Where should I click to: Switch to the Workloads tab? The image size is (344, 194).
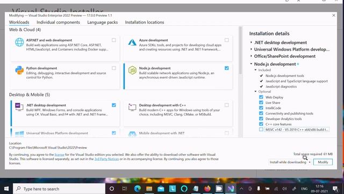coord(19,22)
